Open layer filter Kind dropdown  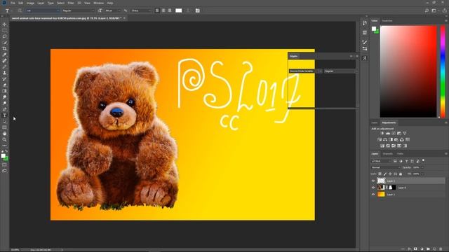[x=381, y=161]
